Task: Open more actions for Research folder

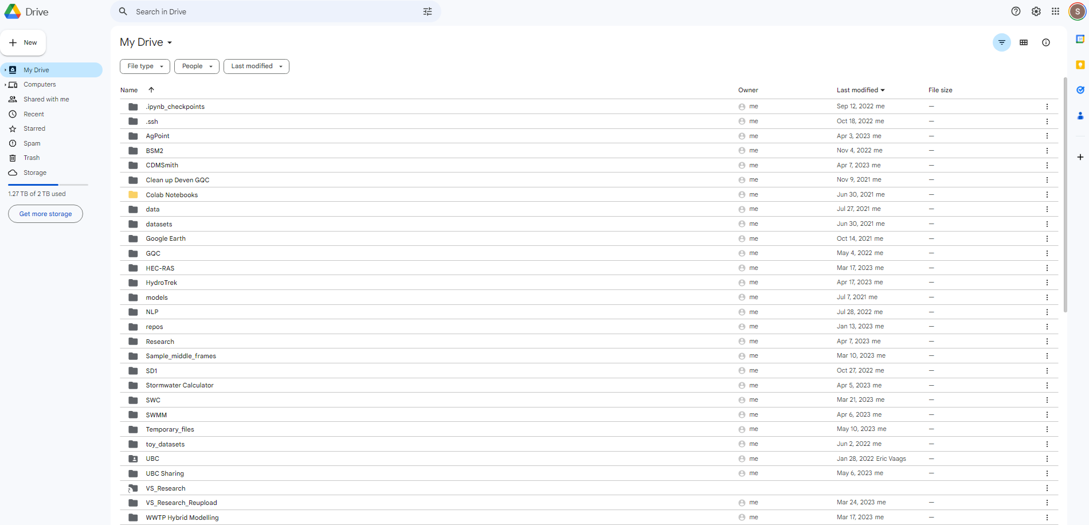Action: (x=1047, y=342)
